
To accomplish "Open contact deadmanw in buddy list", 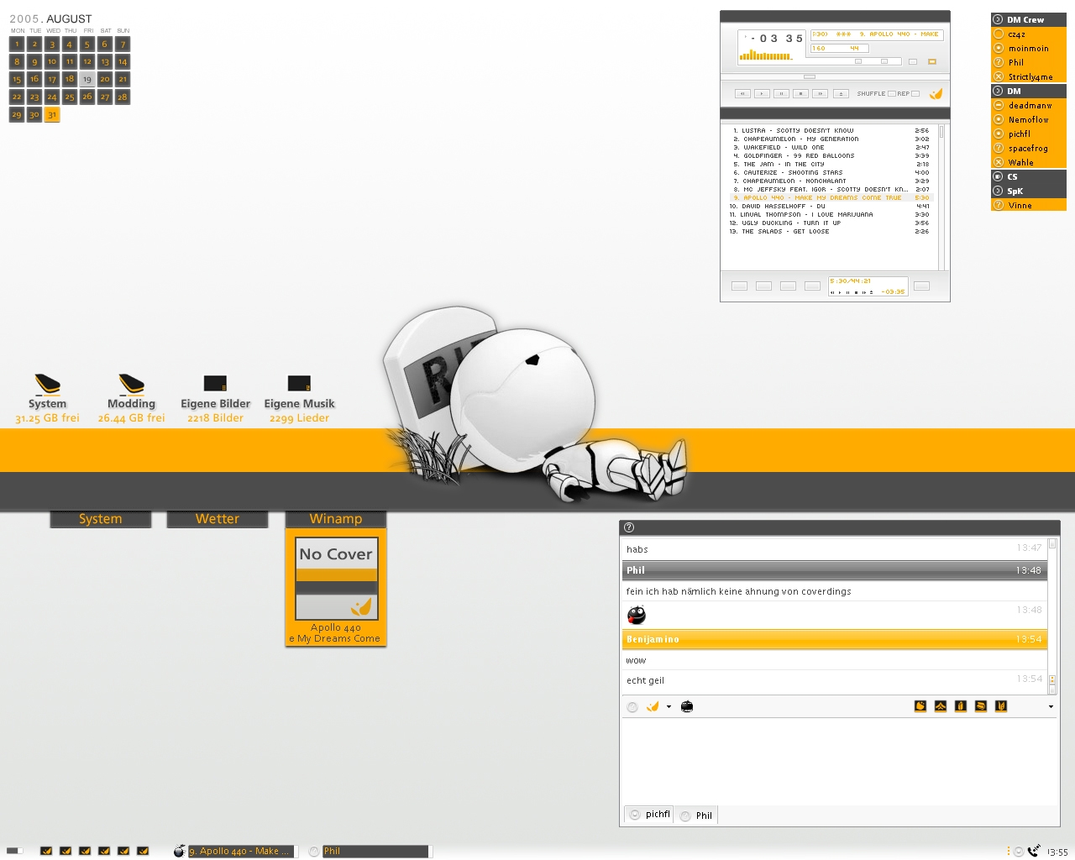I will pos(1030,106).
